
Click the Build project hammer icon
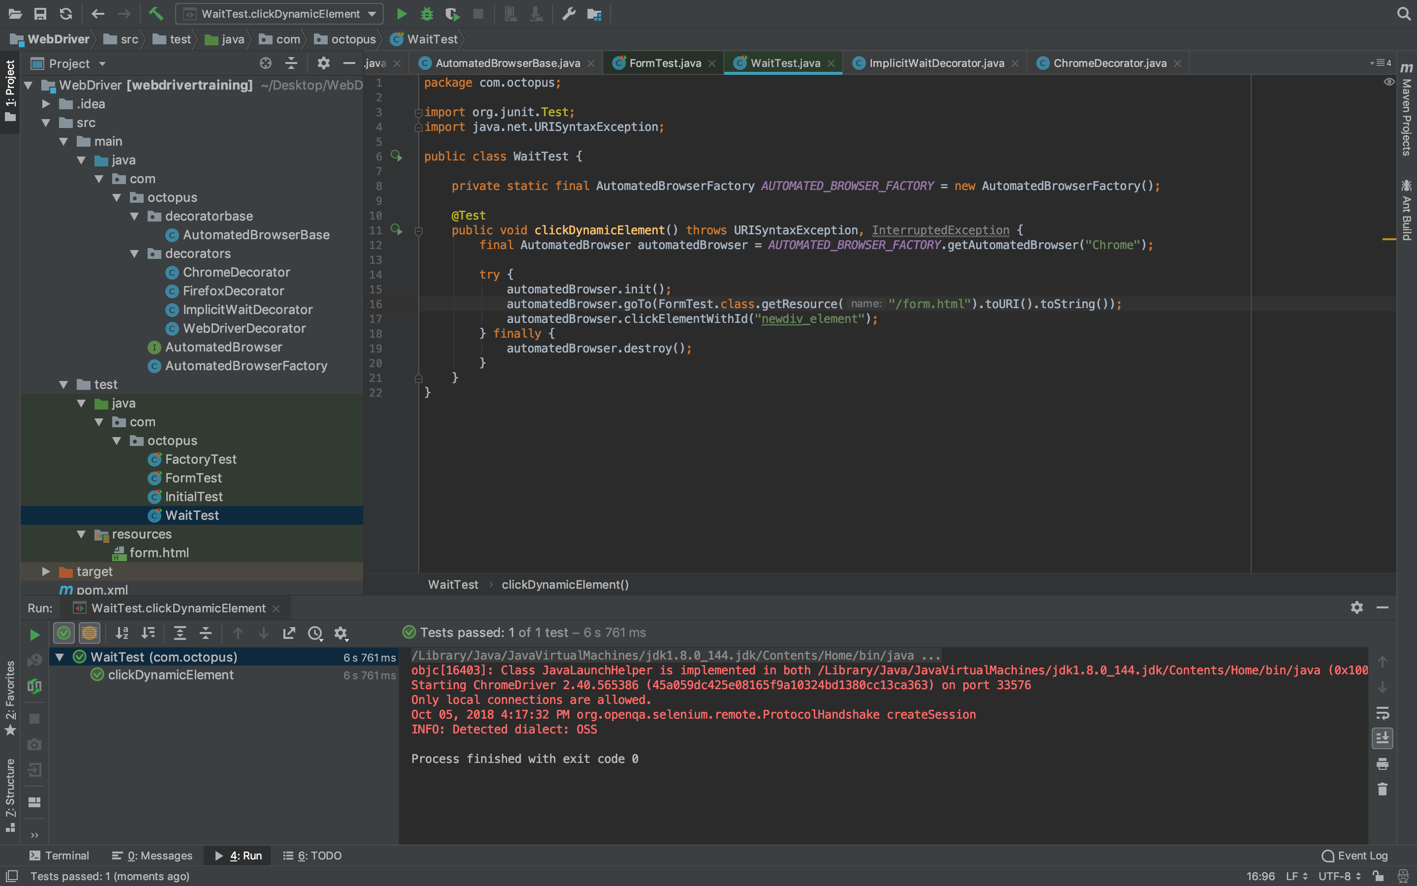[155, 13]
